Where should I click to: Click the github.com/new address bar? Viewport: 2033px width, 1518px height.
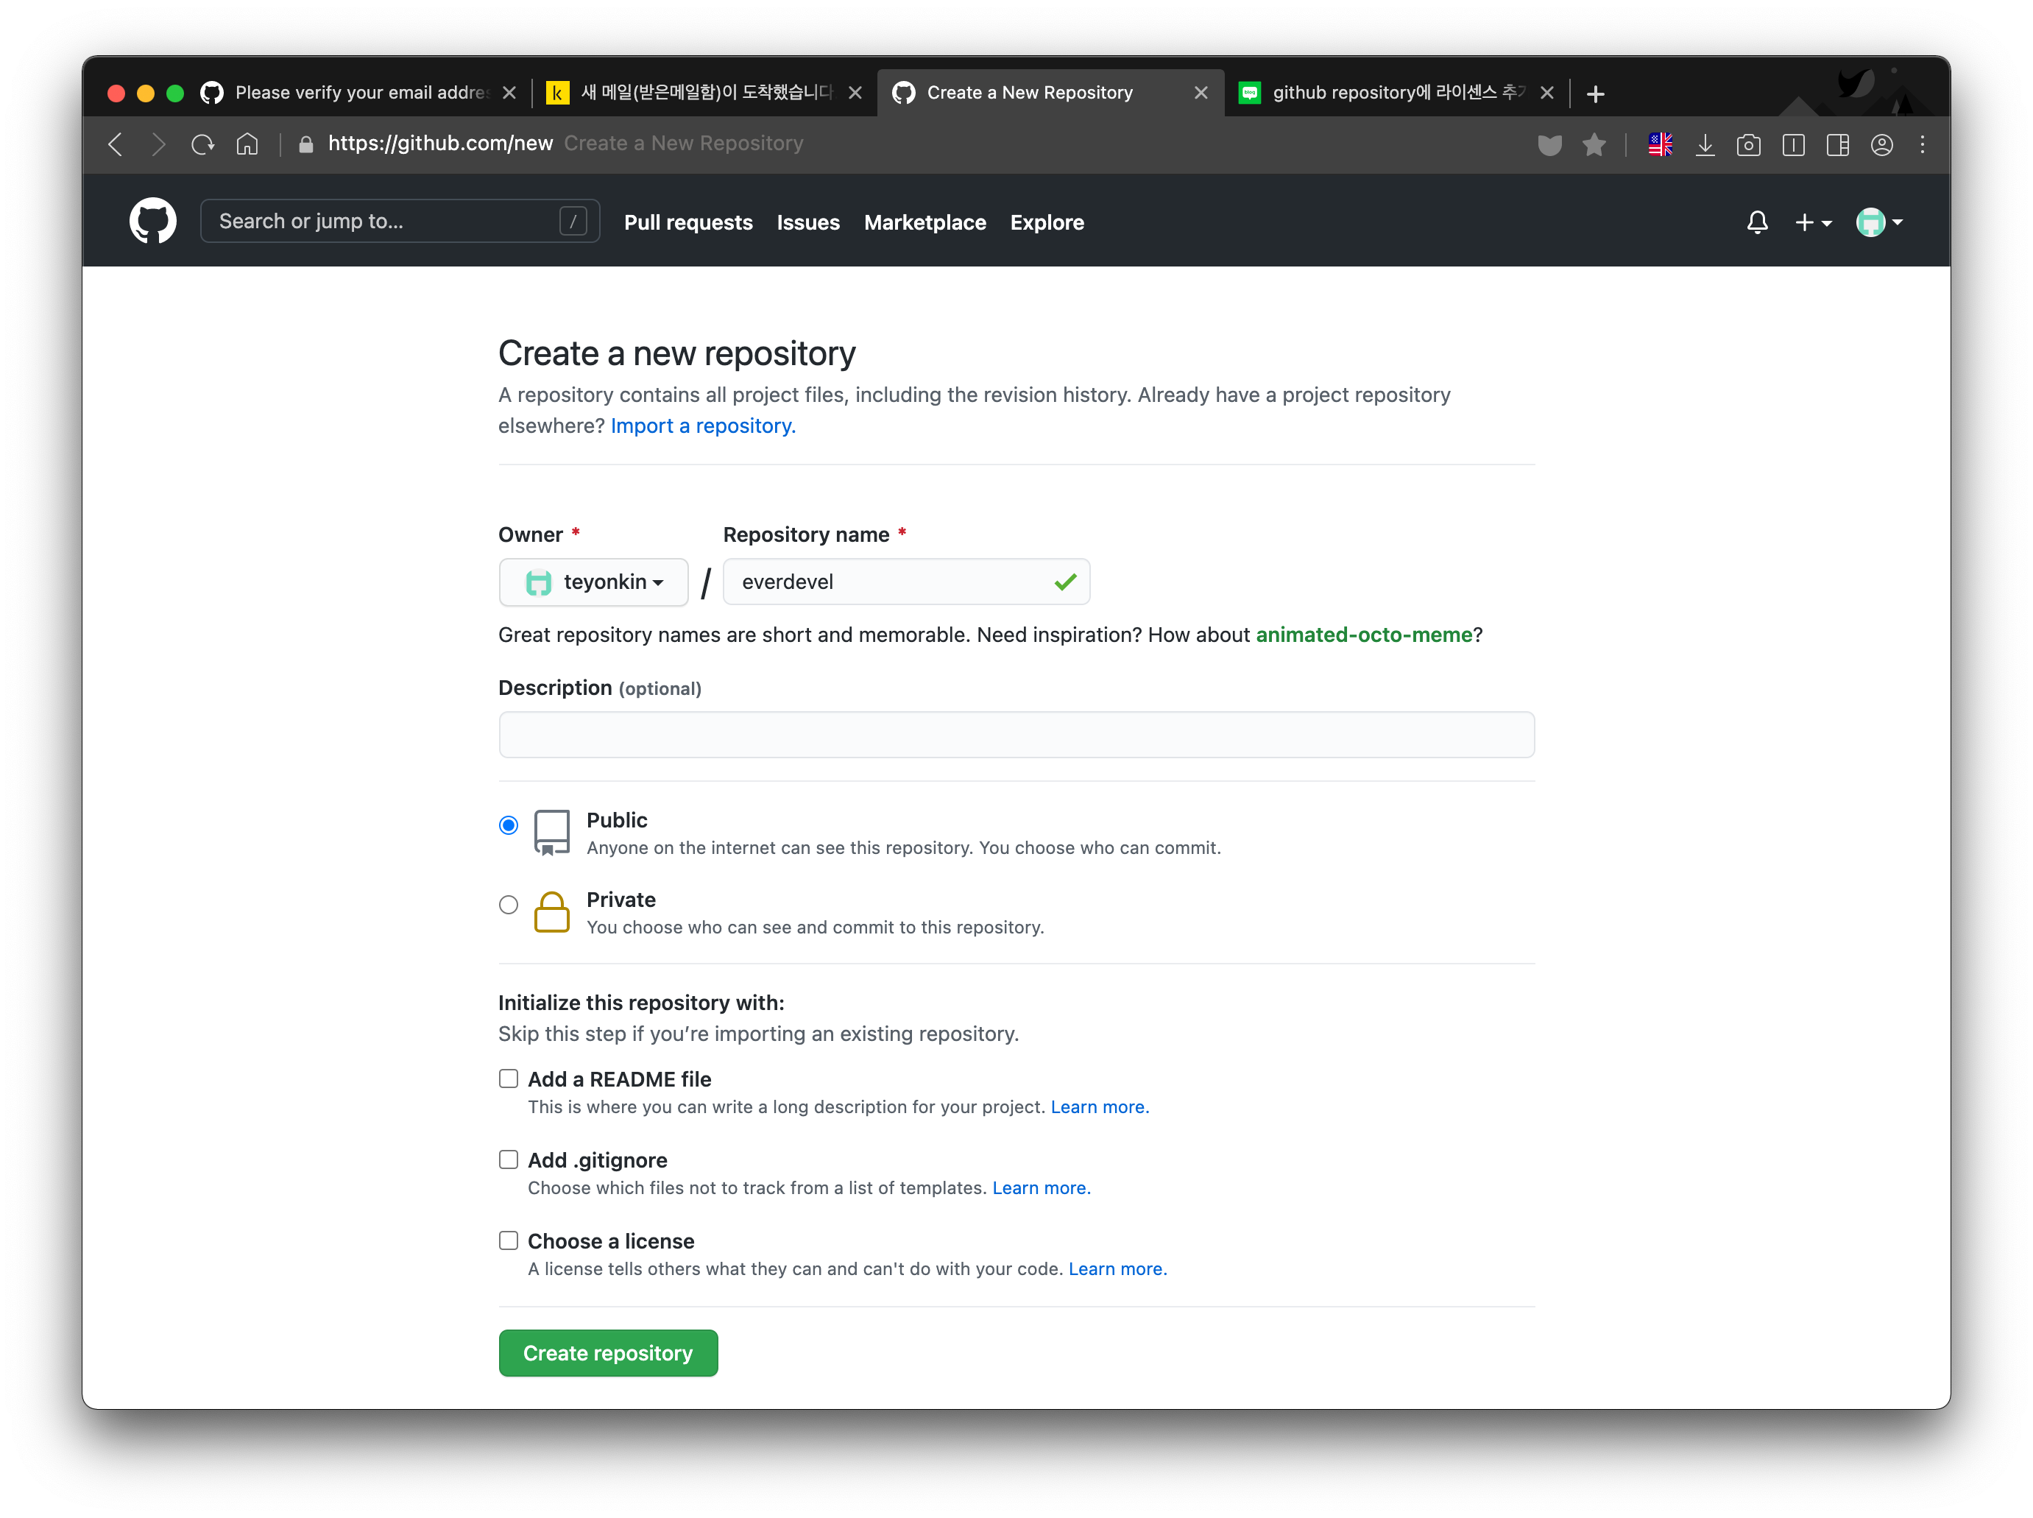pyautogui.click(x=440, y=144)
